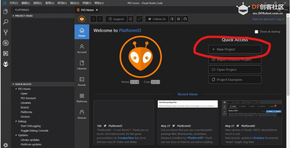Screen dimensions: 290x148
Task: Click the Open Project button
Action: click(235, 69)
